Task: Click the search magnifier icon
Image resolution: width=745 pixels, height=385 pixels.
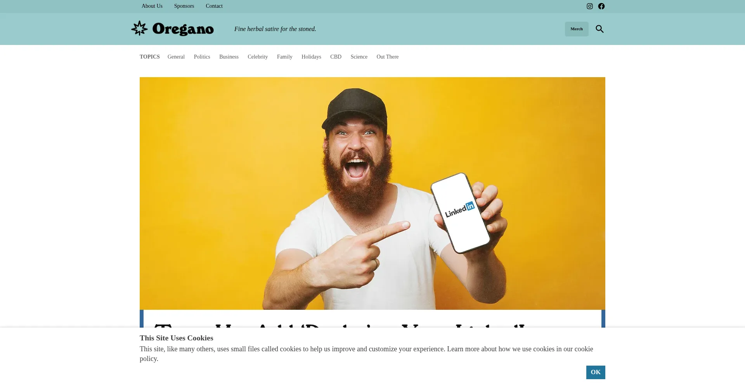Action: 600,29
